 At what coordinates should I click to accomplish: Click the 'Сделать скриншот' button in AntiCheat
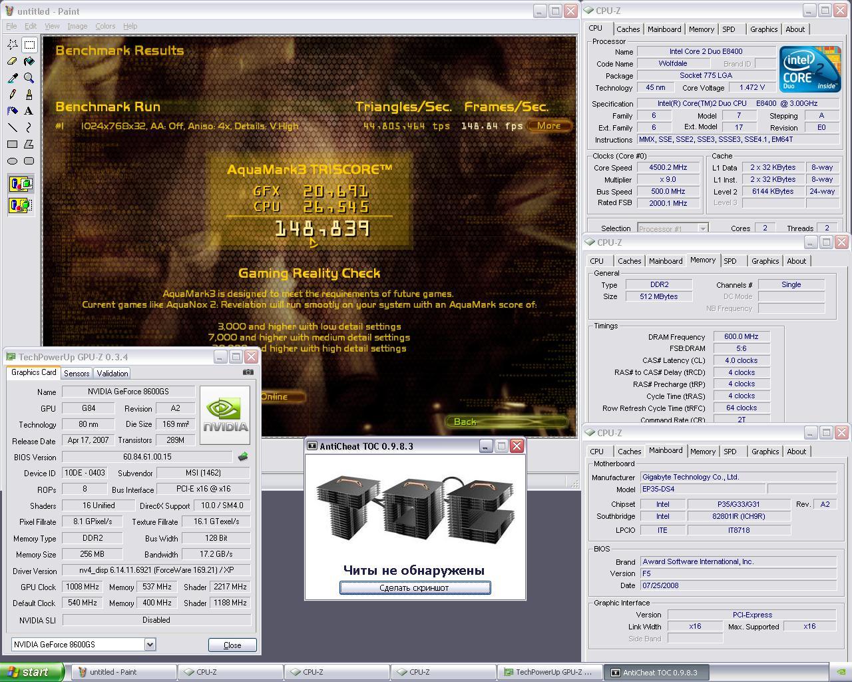[x=415, y=587]
